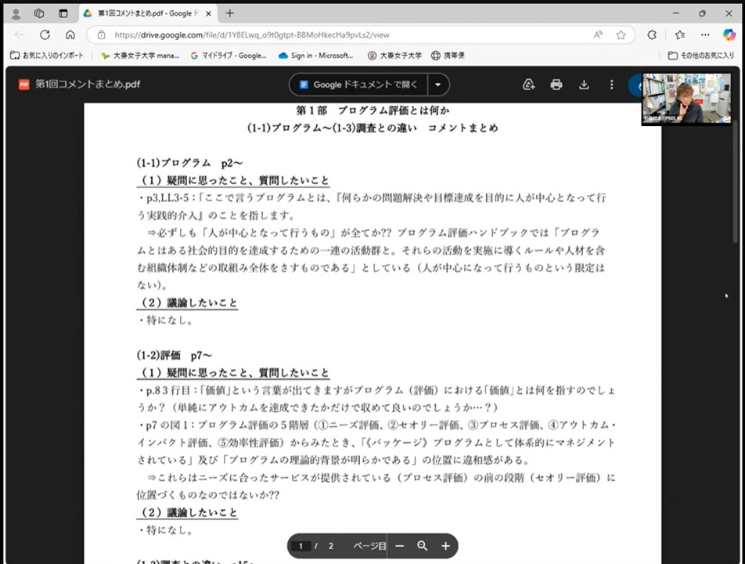This screenshot has height=564, width=745.
Task: Open the Copilot icon in Edge
Action: [x=728, y=34]
